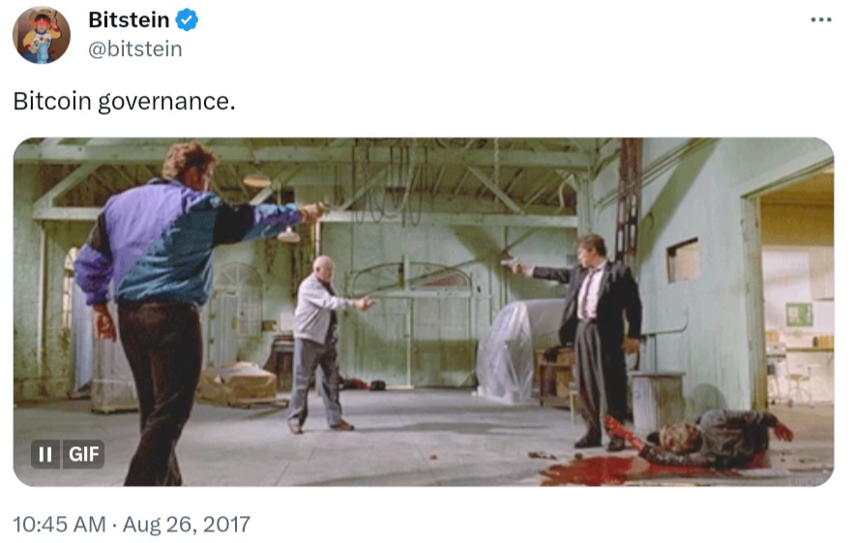Open the three-dot more options menu
The width and height of the screenshot is (855, 543).
point(820,19)
